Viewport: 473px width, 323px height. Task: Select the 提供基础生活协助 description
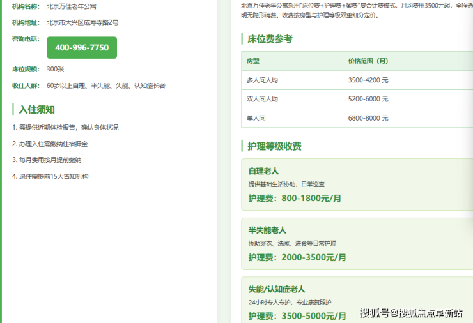pyautogui.click(x=286, y=184)
